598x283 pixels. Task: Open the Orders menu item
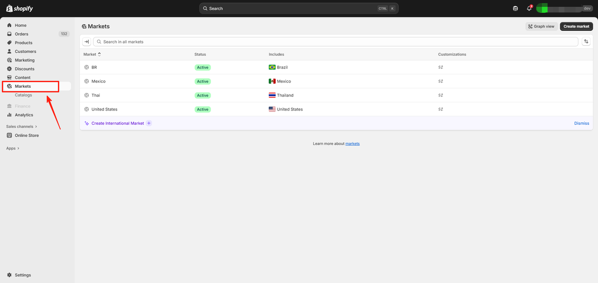tap(21, 34)
